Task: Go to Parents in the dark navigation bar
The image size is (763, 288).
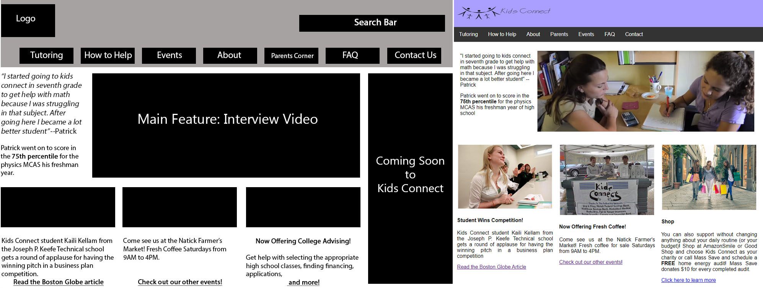Action: (x=559, y=34)
